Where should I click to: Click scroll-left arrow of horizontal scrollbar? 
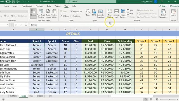pyautogui.click(x=112, y=96)
